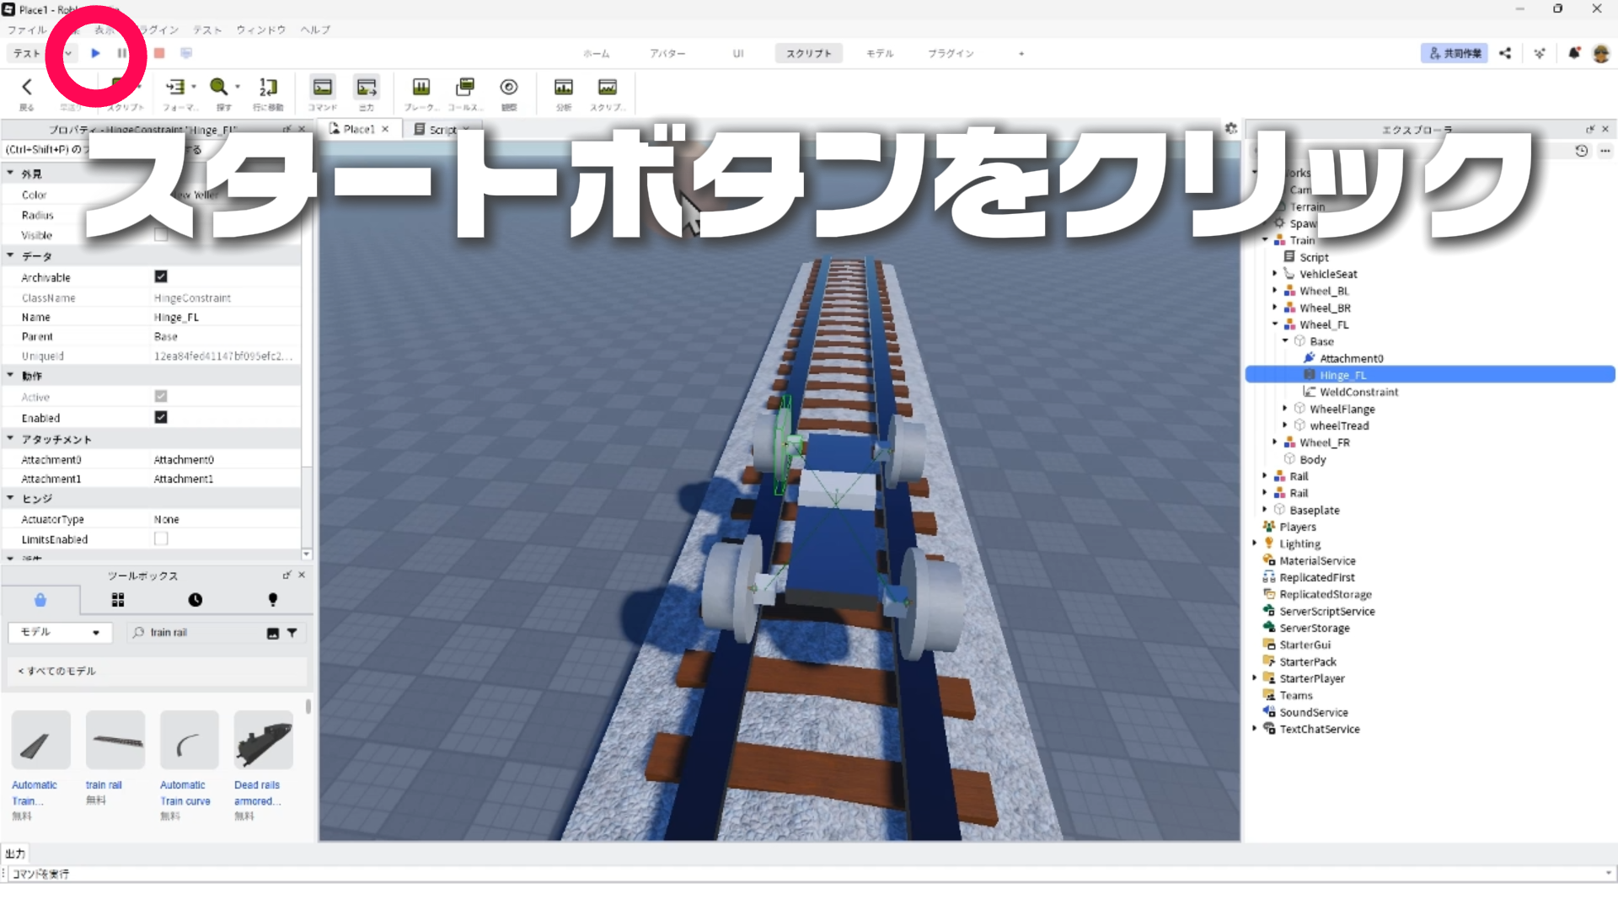Toggle the Enabled property checkbox
Viewport: 1618px width, 910px height.
(x=161, y=417)
